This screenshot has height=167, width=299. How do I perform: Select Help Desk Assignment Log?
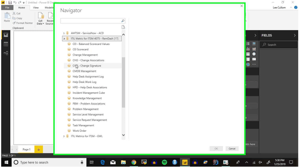pos(88,77)
